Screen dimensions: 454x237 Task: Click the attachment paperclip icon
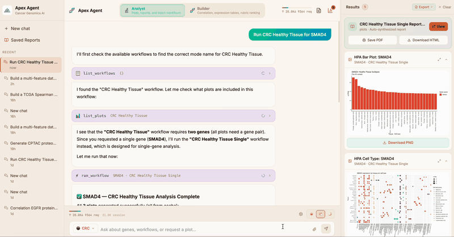coord(314,229)
